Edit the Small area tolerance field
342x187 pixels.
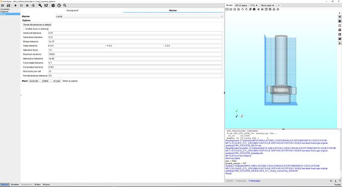pos(135,37)
